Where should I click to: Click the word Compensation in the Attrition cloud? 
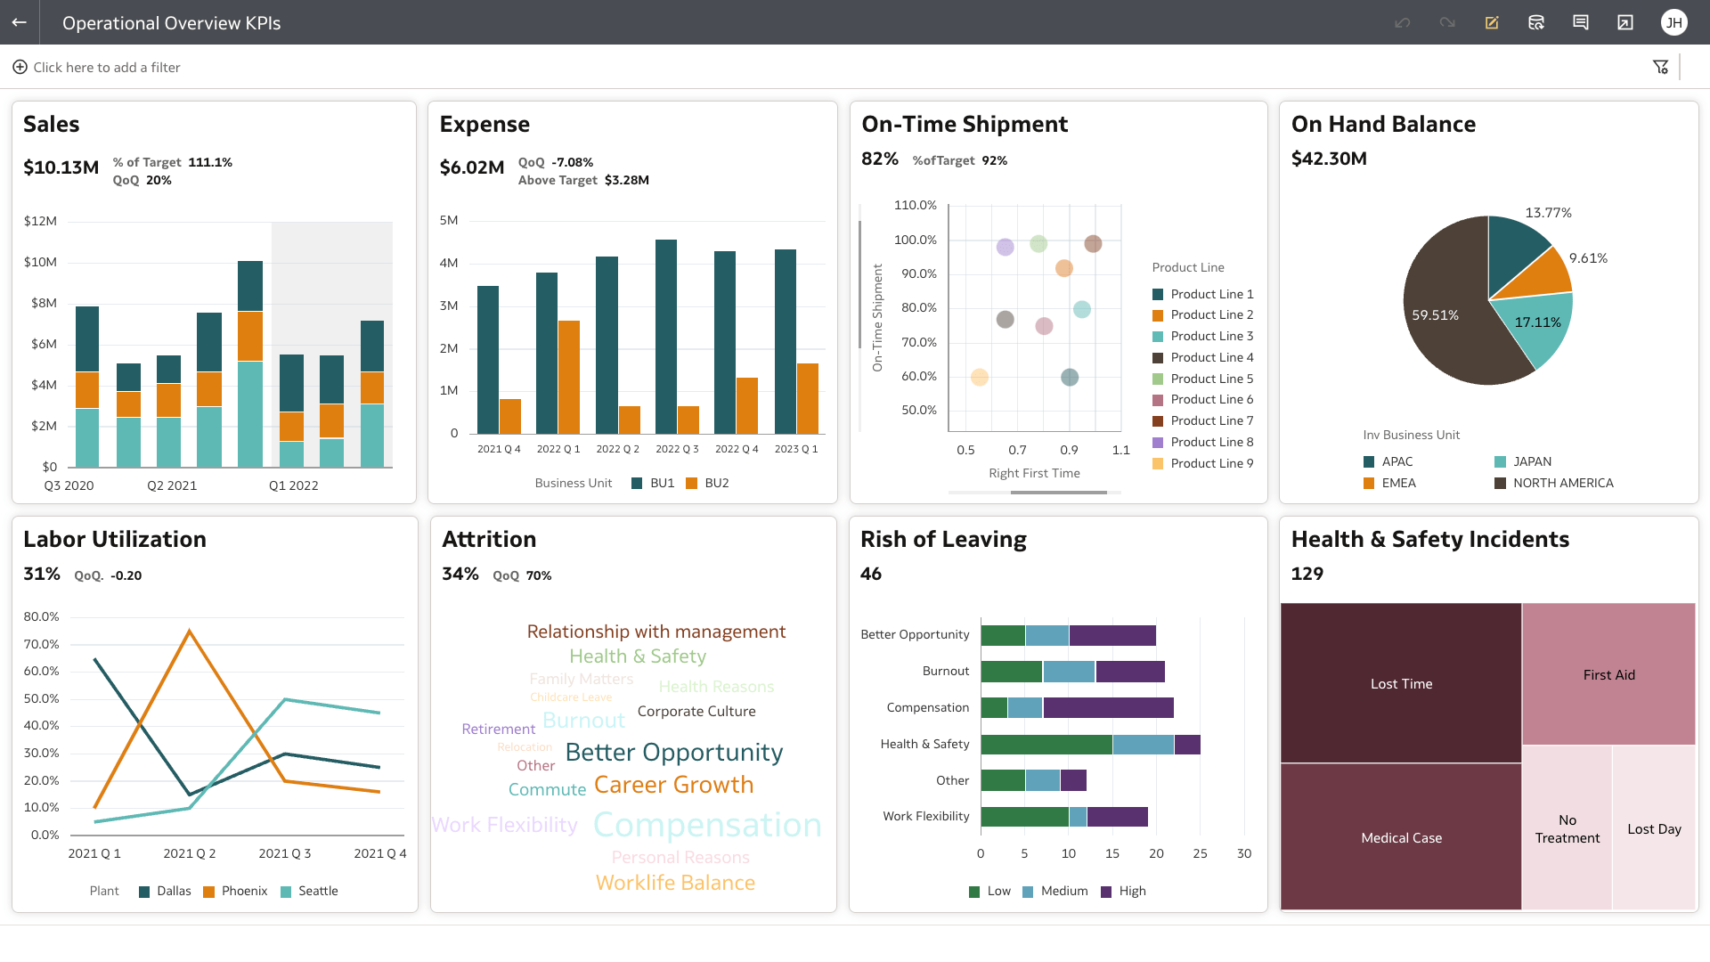click(706, 825)
